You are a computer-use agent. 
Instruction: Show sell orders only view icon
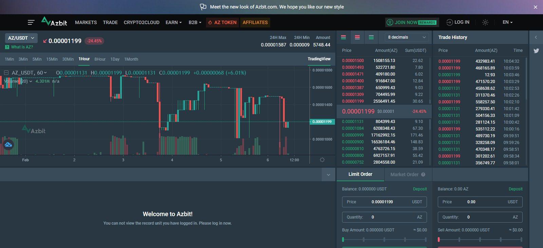pos(357,37)
